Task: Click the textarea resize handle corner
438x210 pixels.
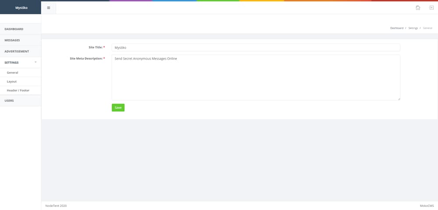Action: click(399, 99)
